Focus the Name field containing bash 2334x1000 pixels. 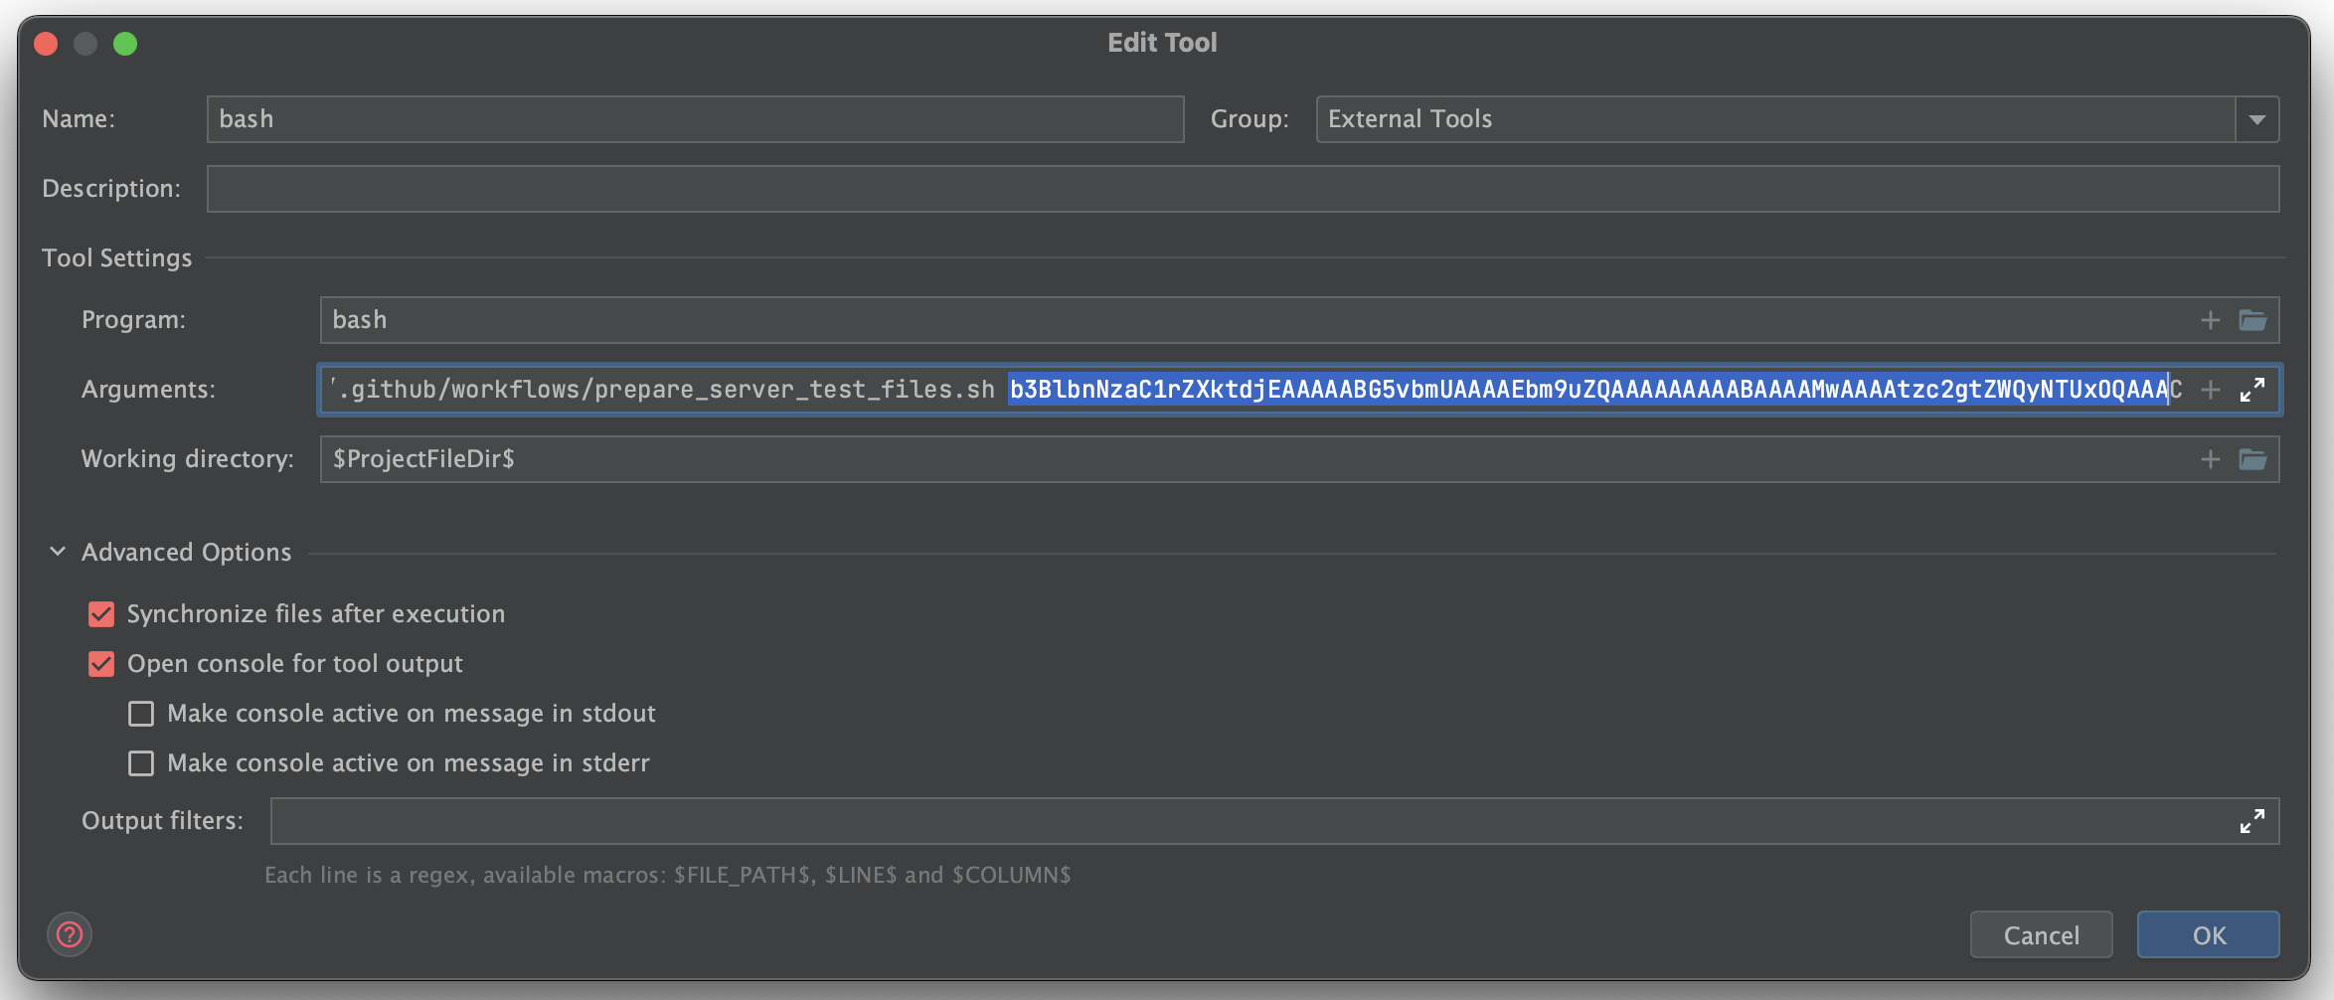695,119
